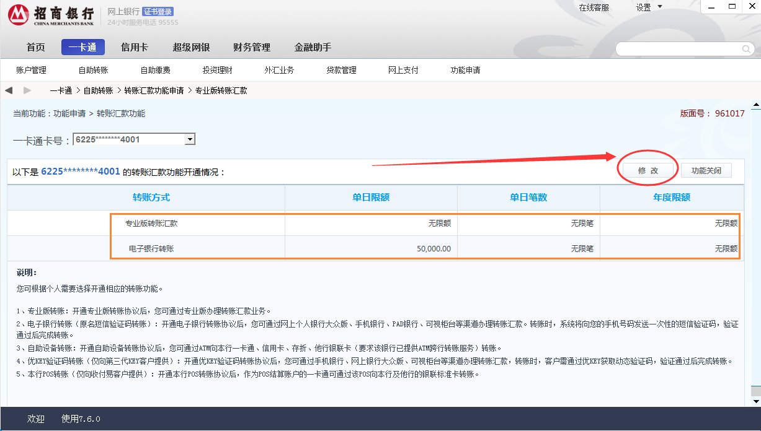
Task: Select 投资理财 investment menu item
Action: coord(217,70)
